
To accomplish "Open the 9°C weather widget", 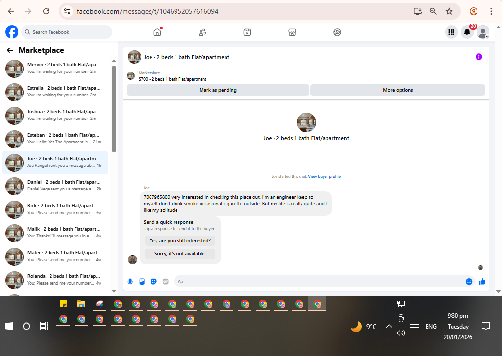I will (x=364, y=327).
